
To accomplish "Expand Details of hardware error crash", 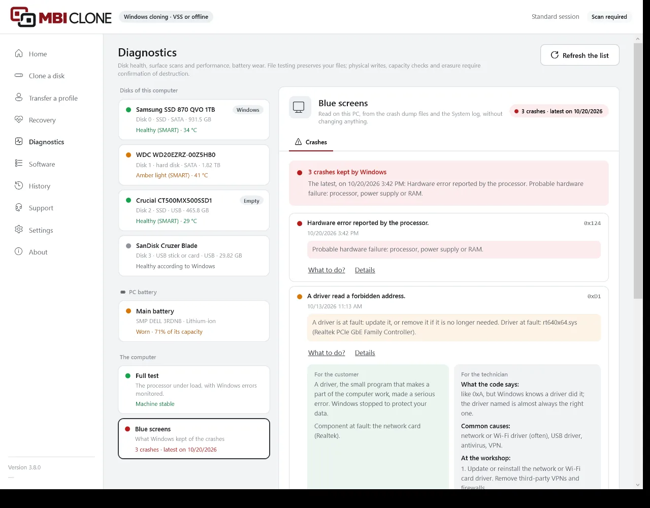I will (365, 270).
